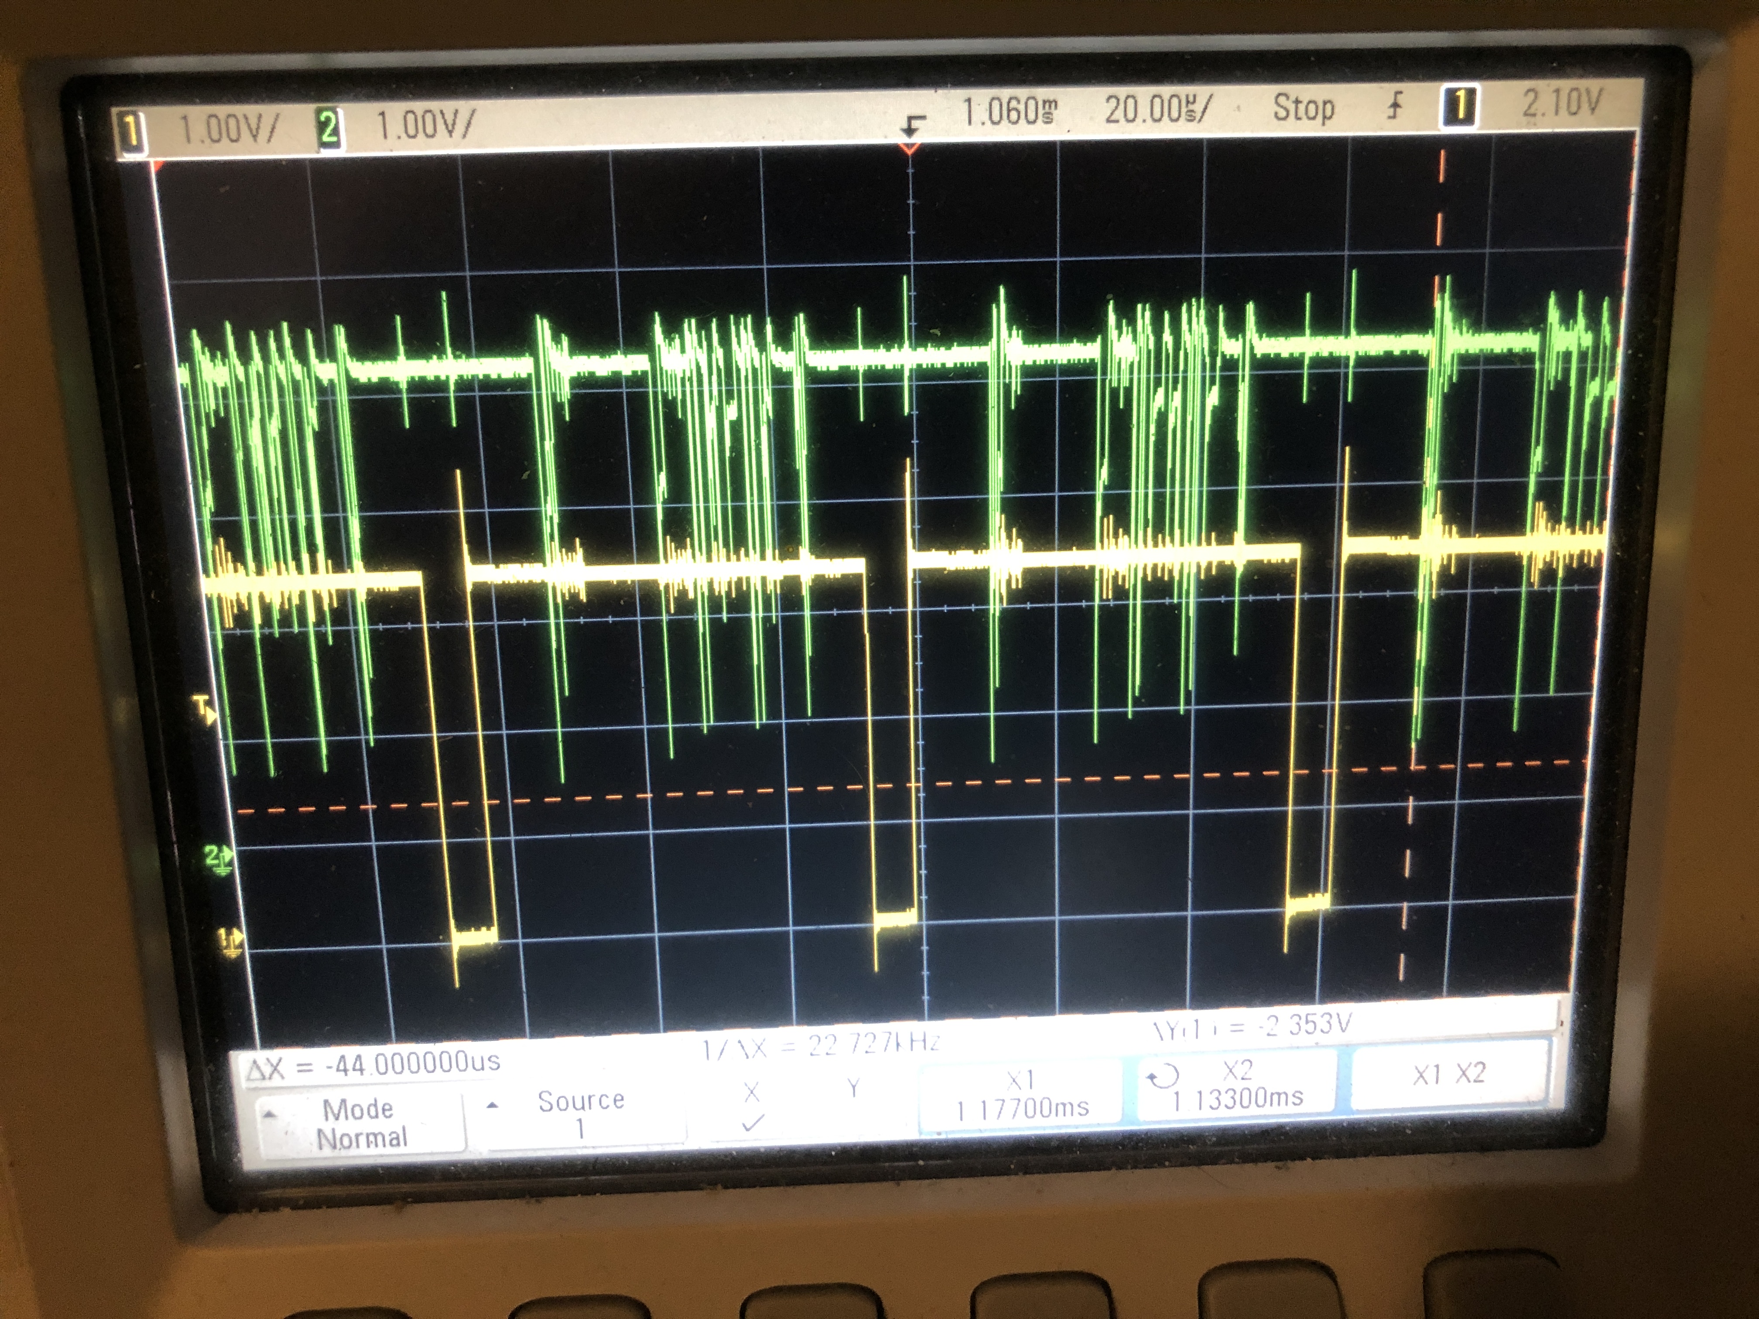Click the ΔX = -44.000000us readout

coord(373,1065)
